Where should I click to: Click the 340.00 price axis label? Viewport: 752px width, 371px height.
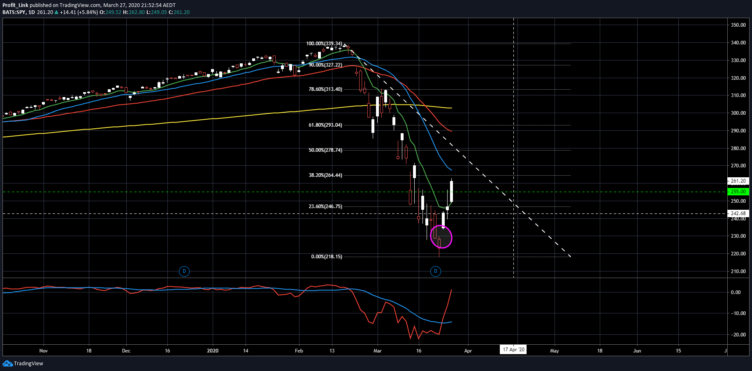tap(738, 43)
